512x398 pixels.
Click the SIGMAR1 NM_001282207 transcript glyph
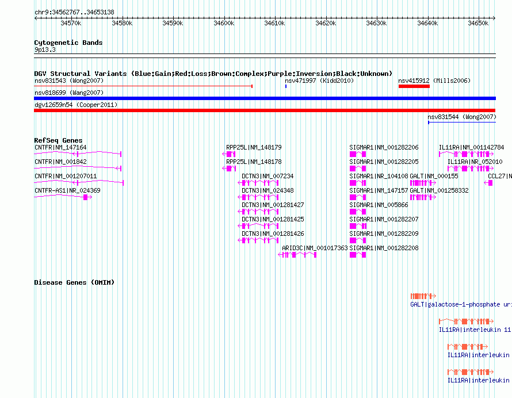pos(358,226)
